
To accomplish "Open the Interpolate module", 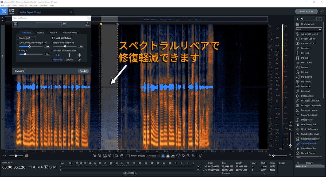I will [x=309, y=120].
